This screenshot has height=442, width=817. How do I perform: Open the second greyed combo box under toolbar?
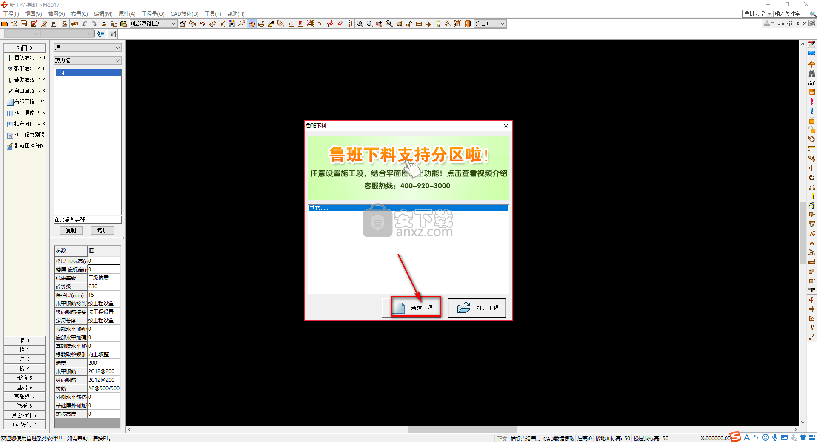67,34
